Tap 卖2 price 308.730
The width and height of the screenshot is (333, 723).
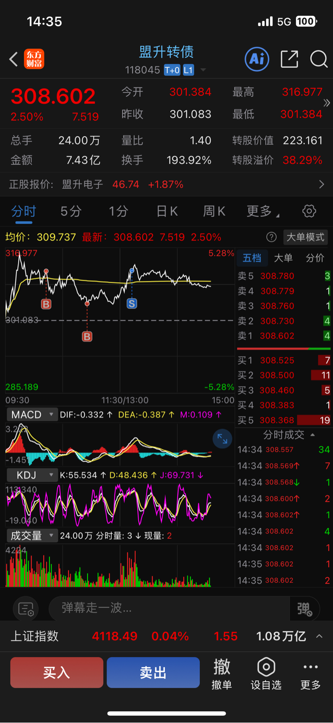coord(277,321)
